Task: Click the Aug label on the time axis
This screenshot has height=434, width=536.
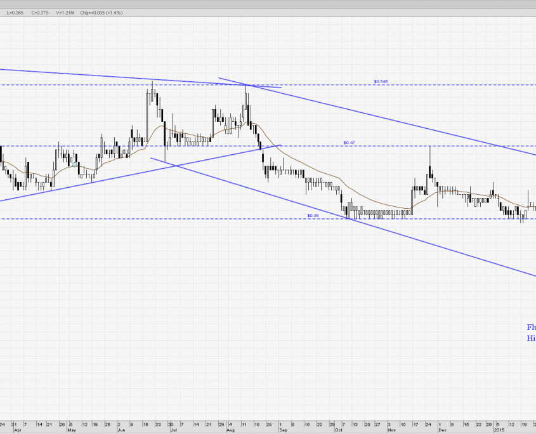Action: coord(230,428)
